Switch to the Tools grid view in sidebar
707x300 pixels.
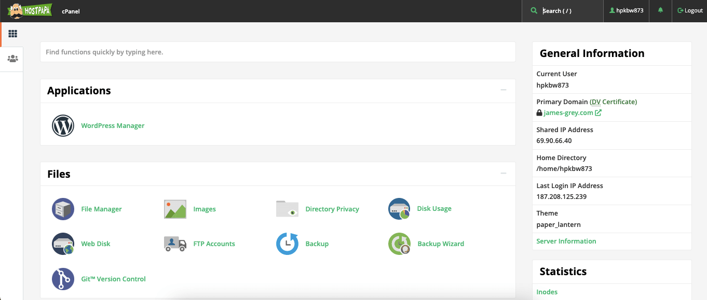[x=12, y=33]
